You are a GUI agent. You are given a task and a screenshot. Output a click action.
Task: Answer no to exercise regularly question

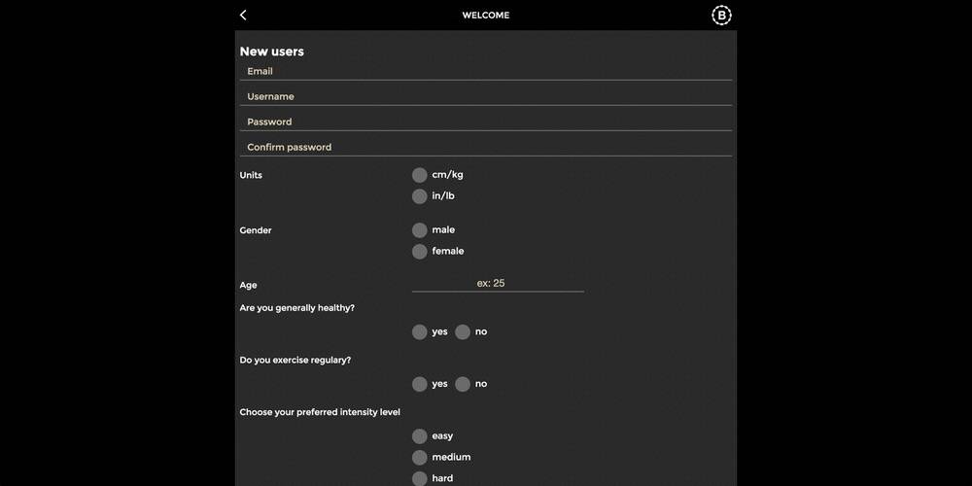463,384
